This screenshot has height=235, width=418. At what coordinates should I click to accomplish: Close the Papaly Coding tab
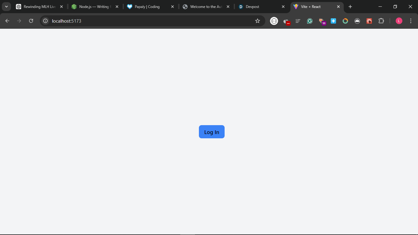pyautogui.click(x=172, y=7)
